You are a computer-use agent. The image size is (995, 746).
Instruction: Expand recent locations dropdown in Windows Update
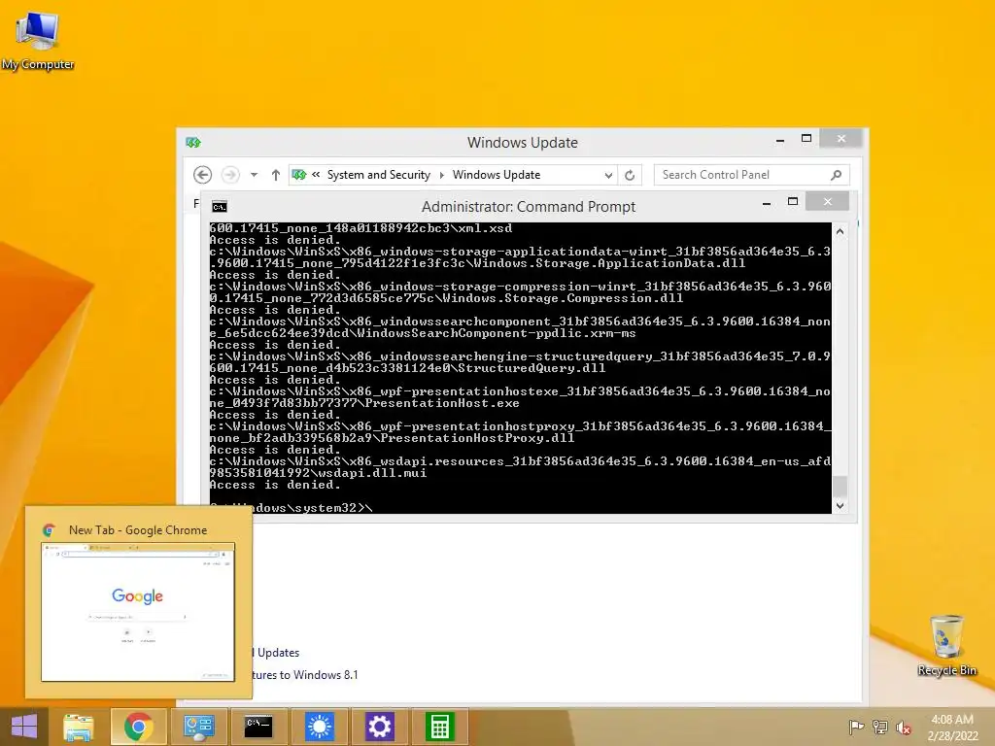(254, 175)
